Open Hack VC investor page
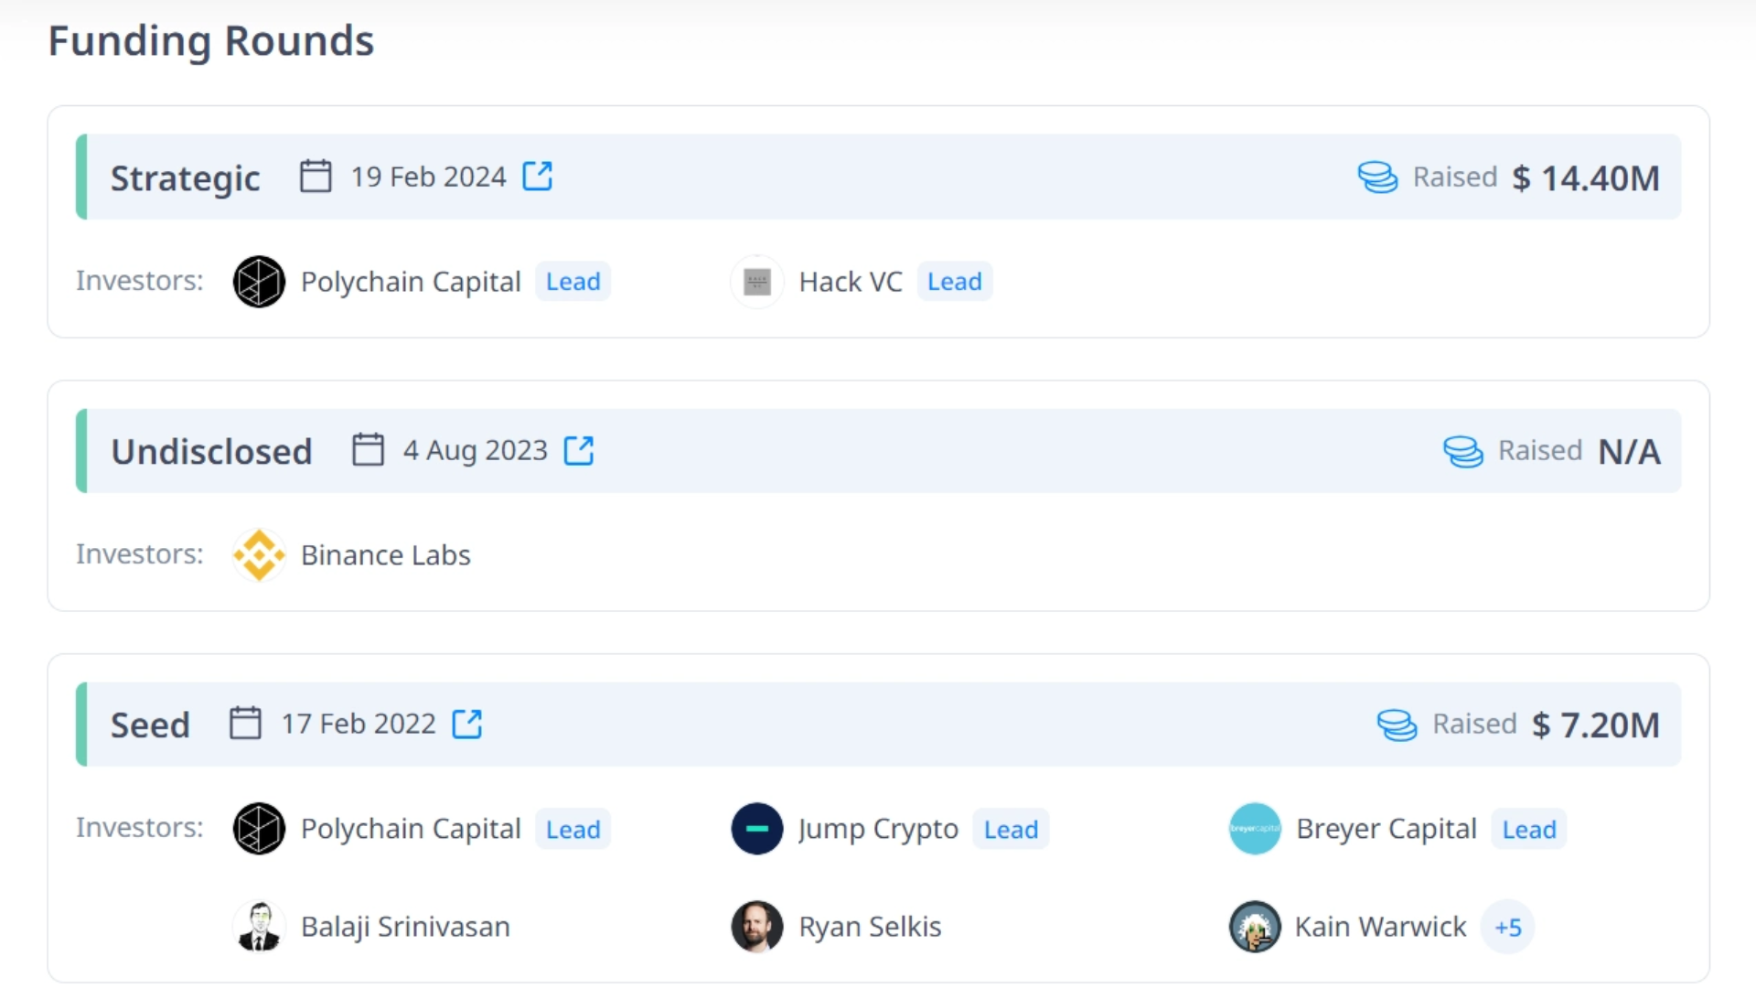The height and width of the screenshot is (988, 1756). coord(851,282)
